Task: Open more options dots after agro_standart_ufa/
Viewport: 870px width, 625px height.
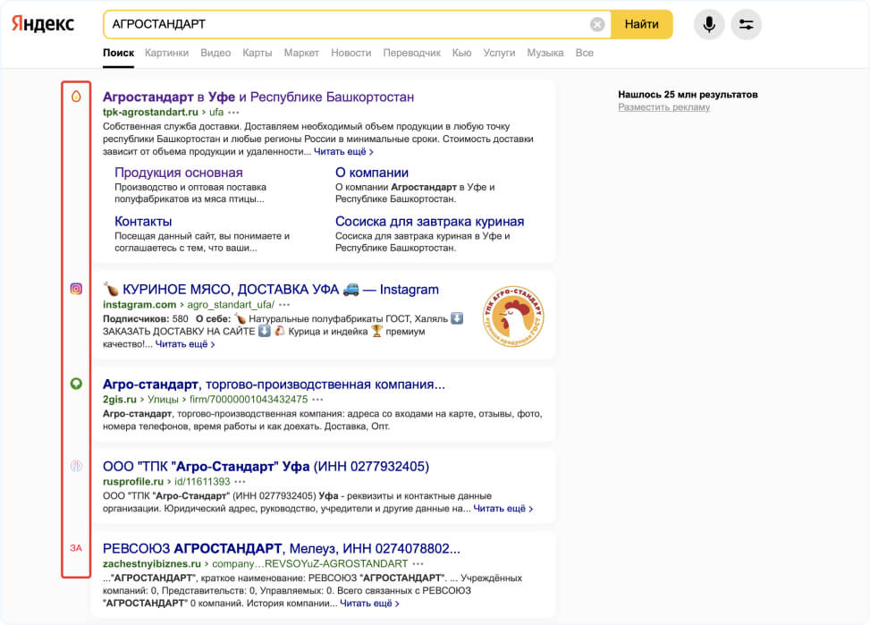Action: [x=284, y=305]
